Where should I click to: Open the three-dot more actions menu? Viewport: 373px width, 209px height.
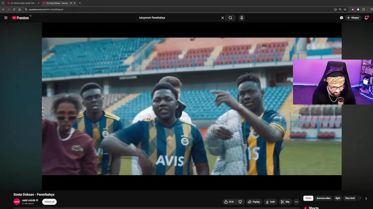point(296,202)
